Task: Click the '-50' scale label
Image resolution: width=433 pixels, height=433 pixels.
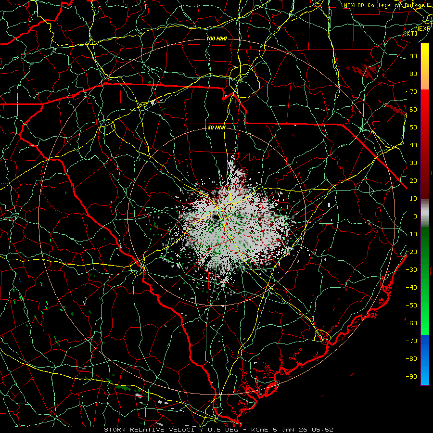Action: [x=411, y=306]
